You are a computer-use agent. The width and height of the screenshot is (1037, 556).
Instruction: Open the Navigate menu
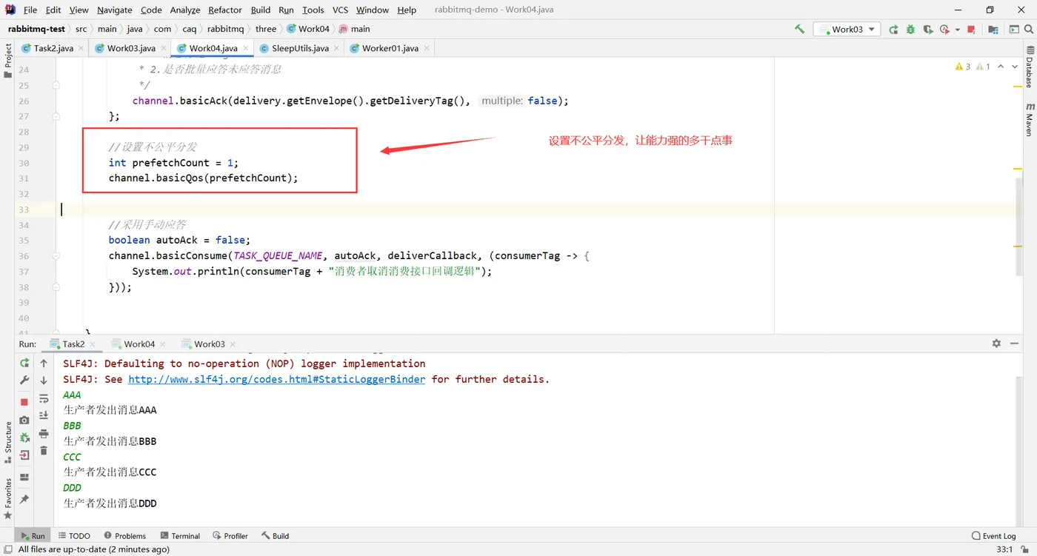coord(115,10)
